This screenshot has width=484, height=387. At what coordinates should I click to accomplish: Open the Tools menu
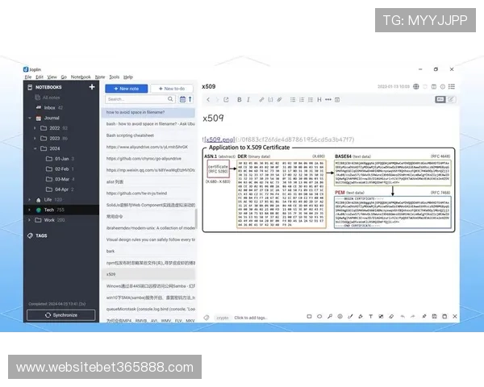coord(114,77)
